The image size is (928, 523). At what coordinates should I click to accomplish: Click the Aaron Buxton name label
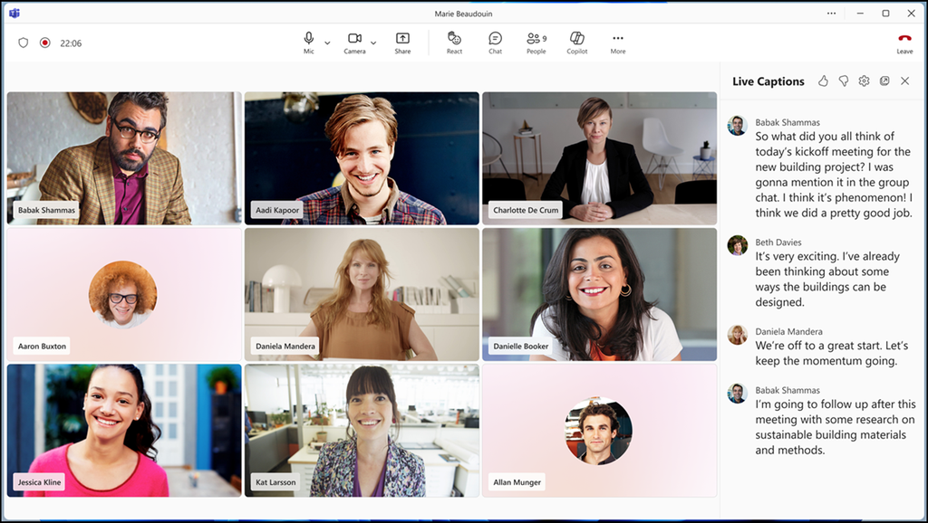pos(42,346)
